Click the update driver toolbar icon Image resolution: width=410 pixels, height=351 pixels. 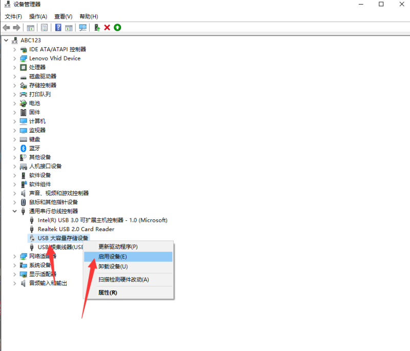[97, 28]
